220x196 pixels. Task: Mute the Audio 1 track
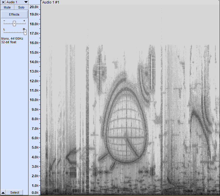(7, 7)
